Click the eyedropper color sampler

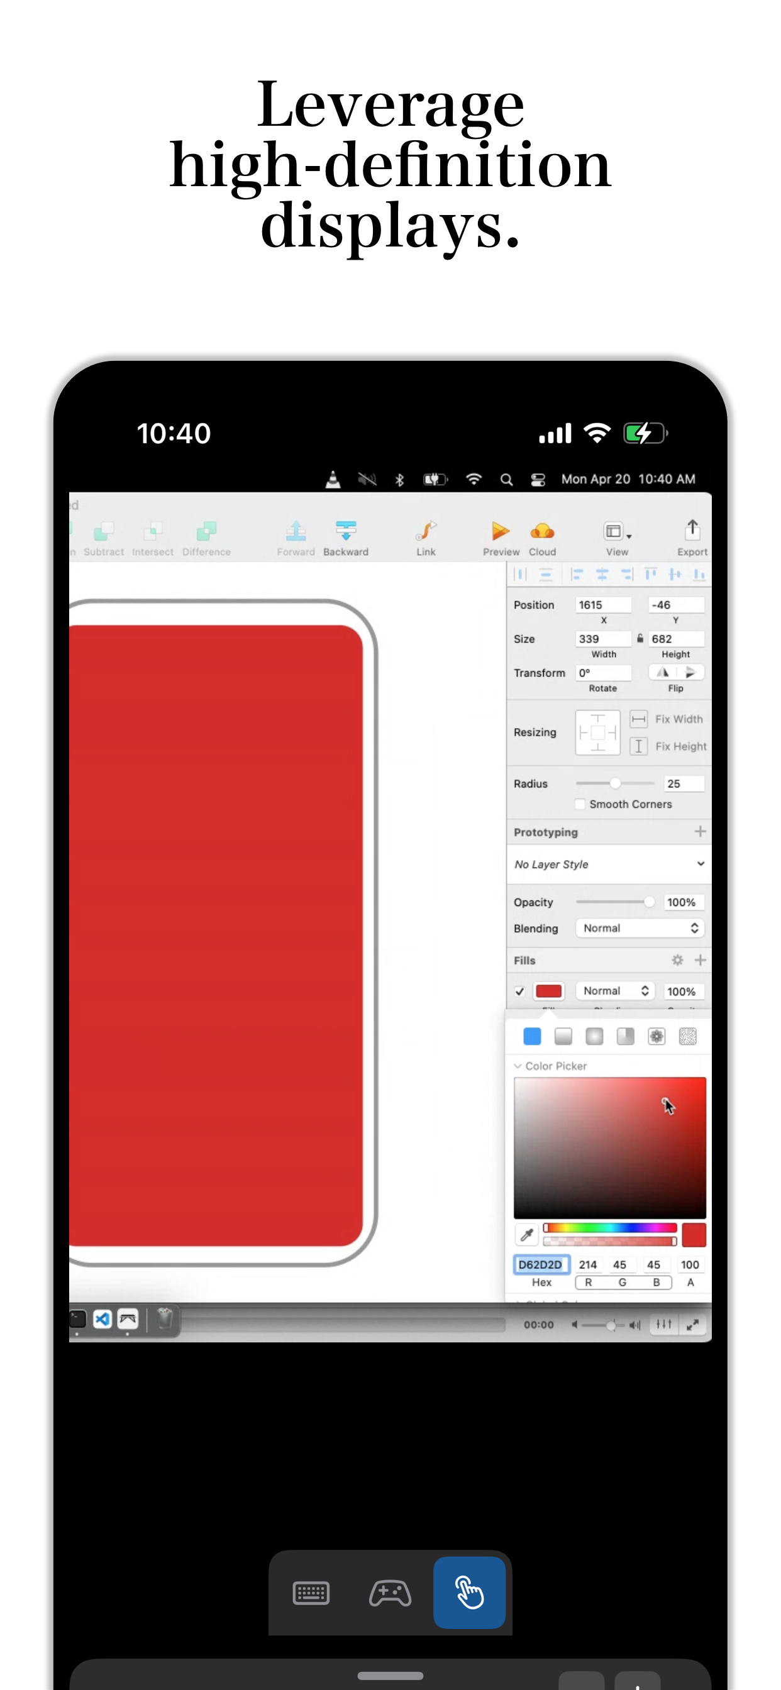[526, 1235]
